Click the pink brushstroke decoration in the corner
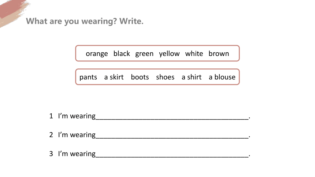Image resolution: width=315 pixels, height=177 pixels. tap(12, 12)
